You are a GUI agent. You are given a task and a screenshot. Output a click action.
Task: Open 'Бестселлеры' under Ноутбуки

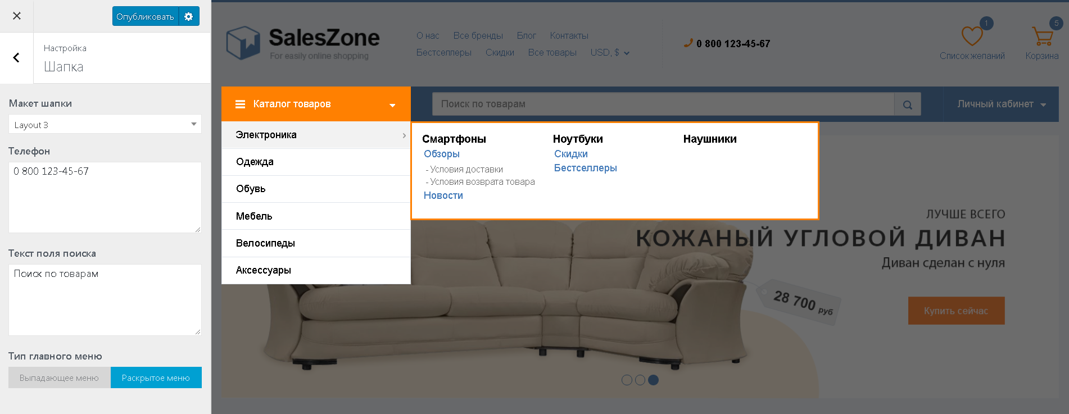586,168
